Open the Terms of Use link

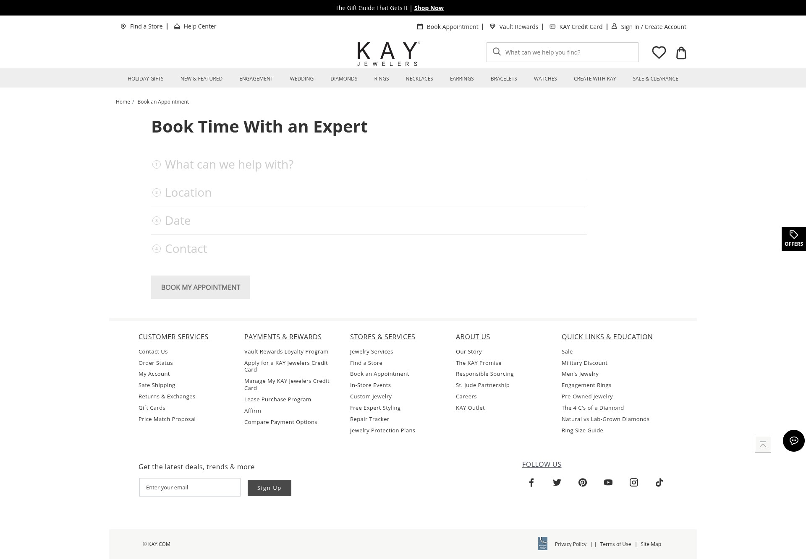click(615, 544)
